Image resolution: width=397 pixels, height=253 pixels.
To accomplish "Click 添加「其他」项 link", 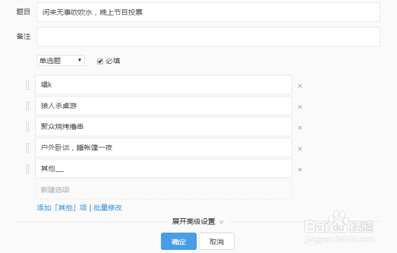I will (62, 208).
